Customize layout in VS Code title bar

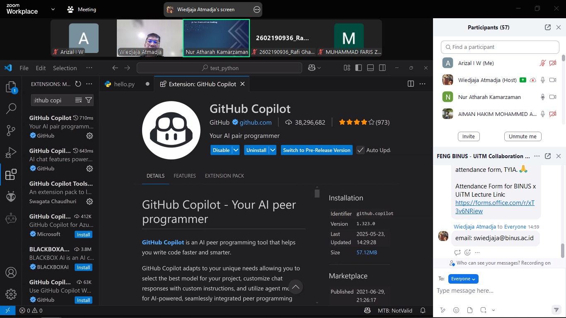tap(347, 68)
